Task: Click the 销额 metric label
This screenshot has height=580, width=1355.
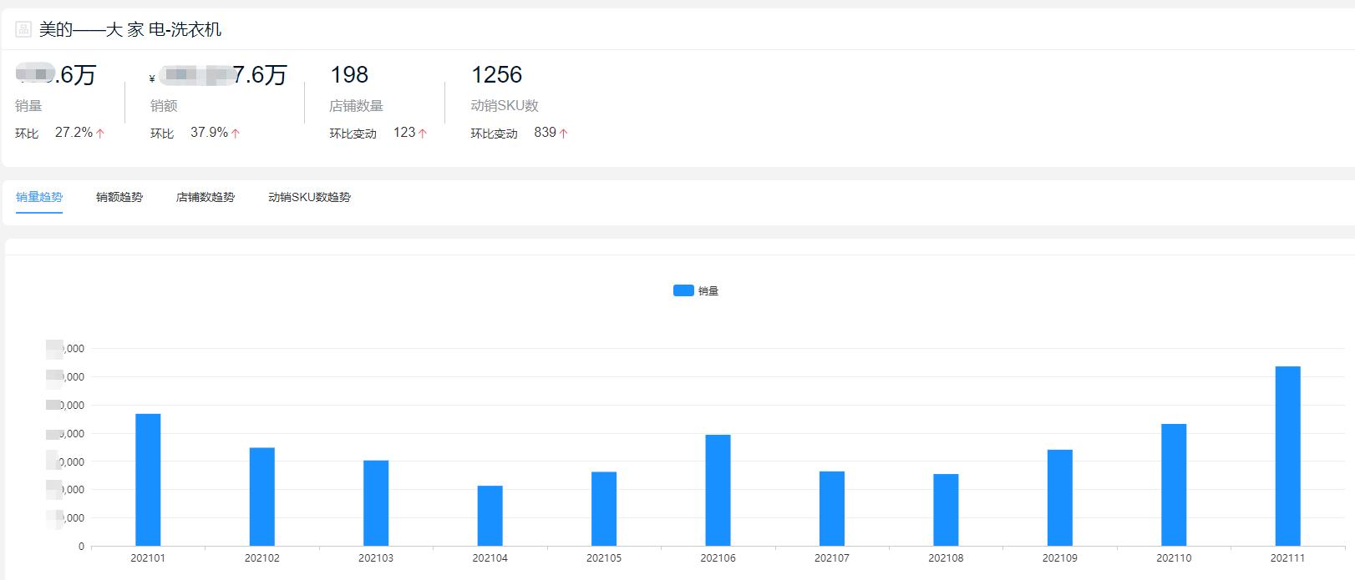Action: click(164, 106)
